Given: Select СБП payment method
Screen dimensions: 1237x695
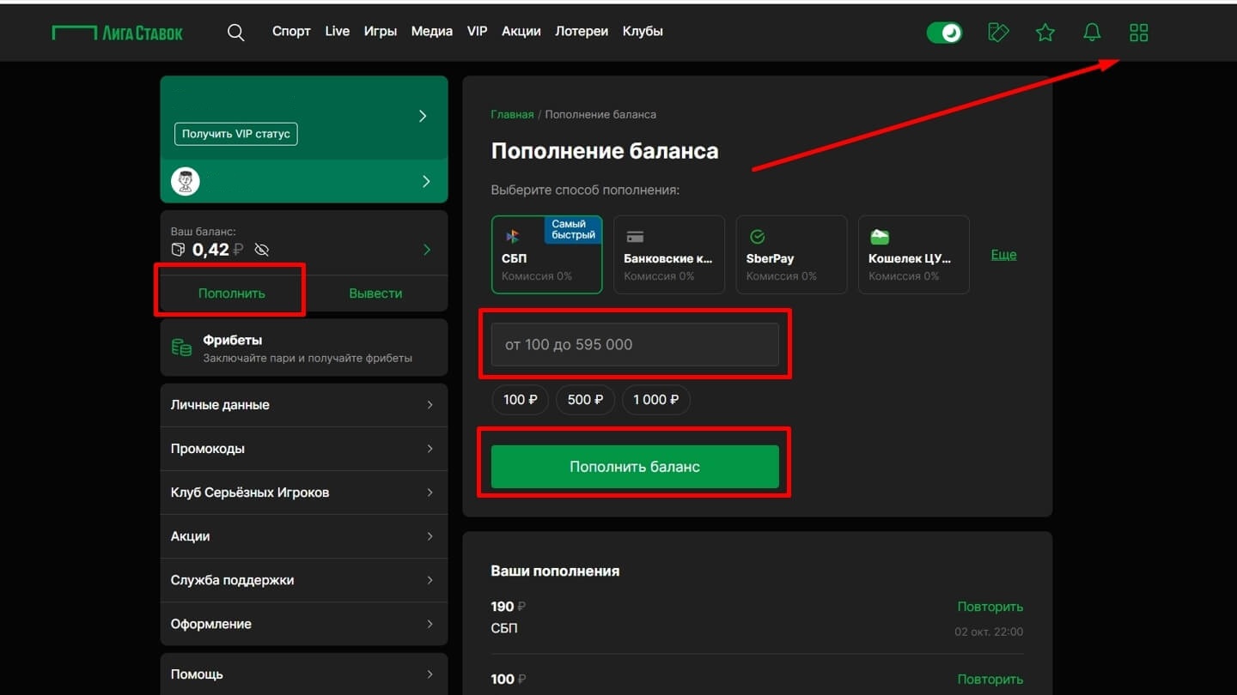Looking at the screenshot, I should [x=547, y=255].
